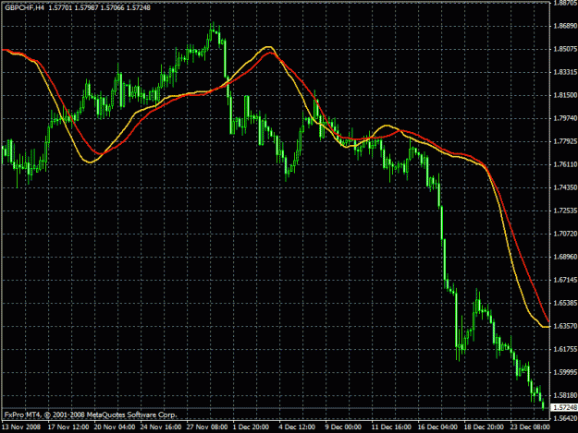Click the 1.72535 price axis label
This screenshot has height=433, width=578.
pos(565,210)
